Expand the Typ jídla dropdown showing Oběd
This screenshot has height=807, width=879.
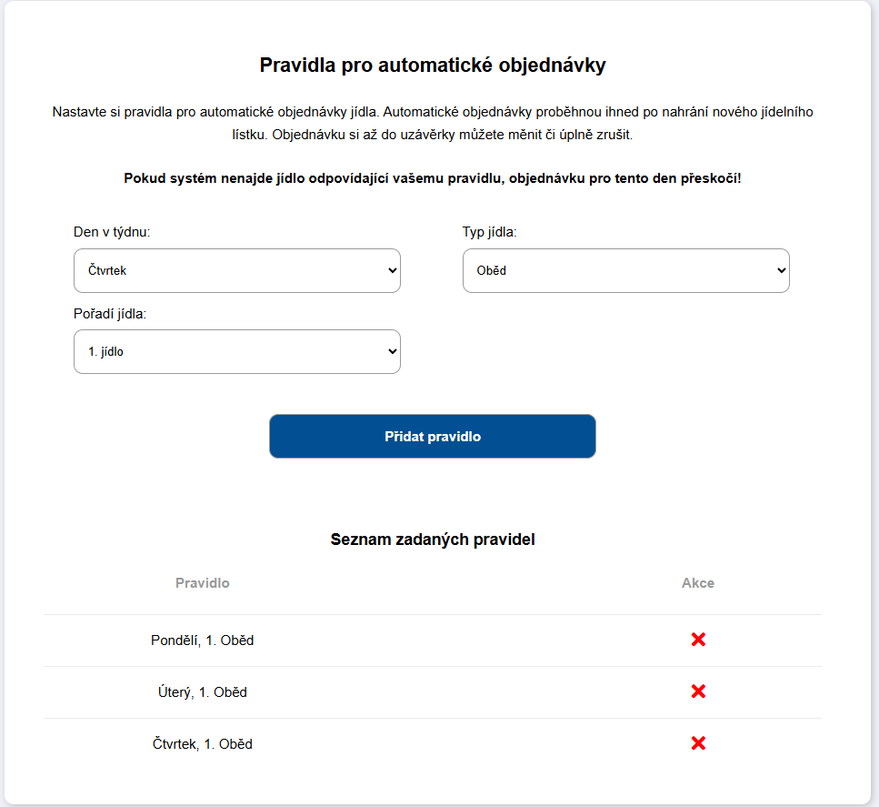[x=625, y=270]
